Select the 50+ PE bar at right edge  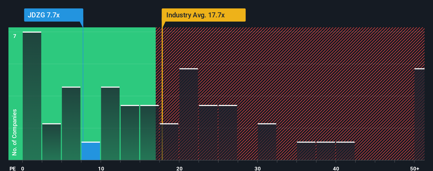coord(420,114)
